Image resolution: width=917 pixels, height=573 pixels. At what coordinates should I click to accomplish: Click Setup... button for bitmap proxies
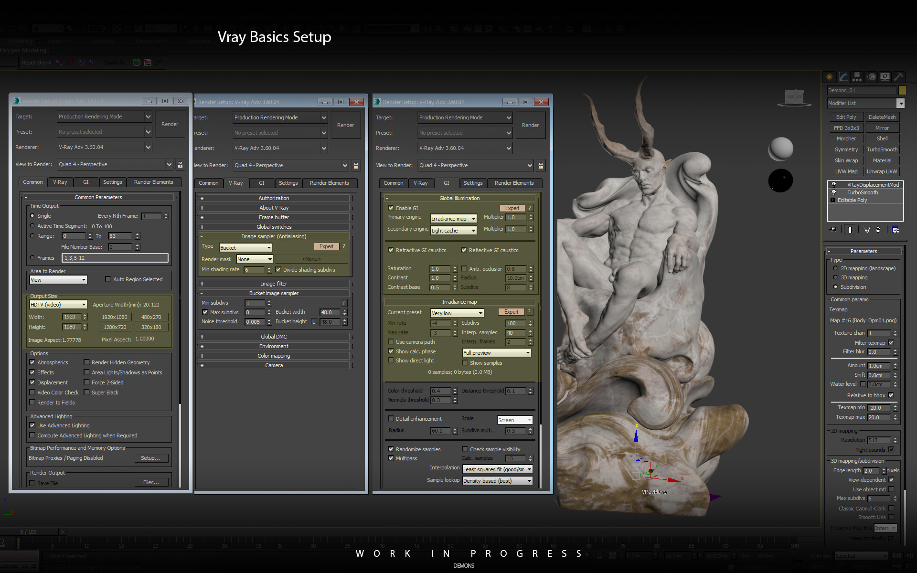(x=150, y=458)
